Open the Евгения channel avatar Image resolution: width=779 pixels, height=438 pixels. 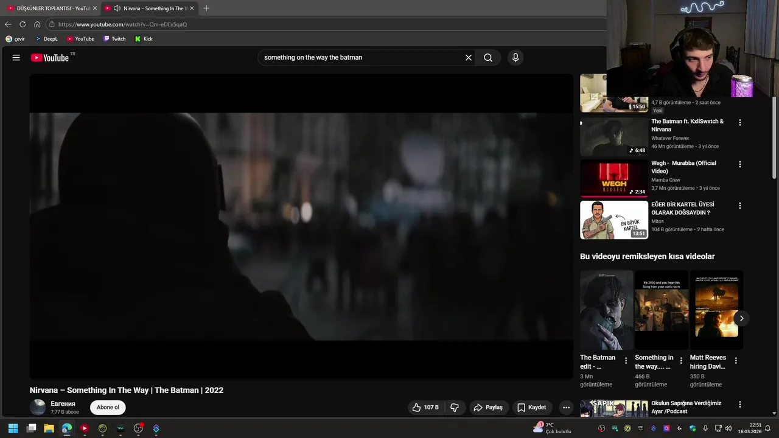point(38,407)
